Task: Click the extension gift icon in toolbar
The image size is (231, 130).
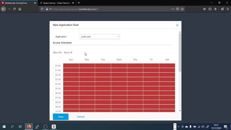Action: pyautogui.click(x=222, y=9)
